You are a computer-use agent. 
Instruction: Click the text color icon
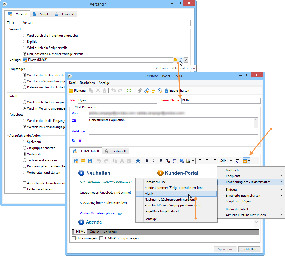pos(168,161)
